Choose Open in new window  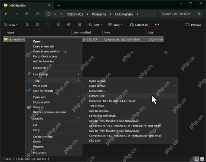(x=46, y=52)
